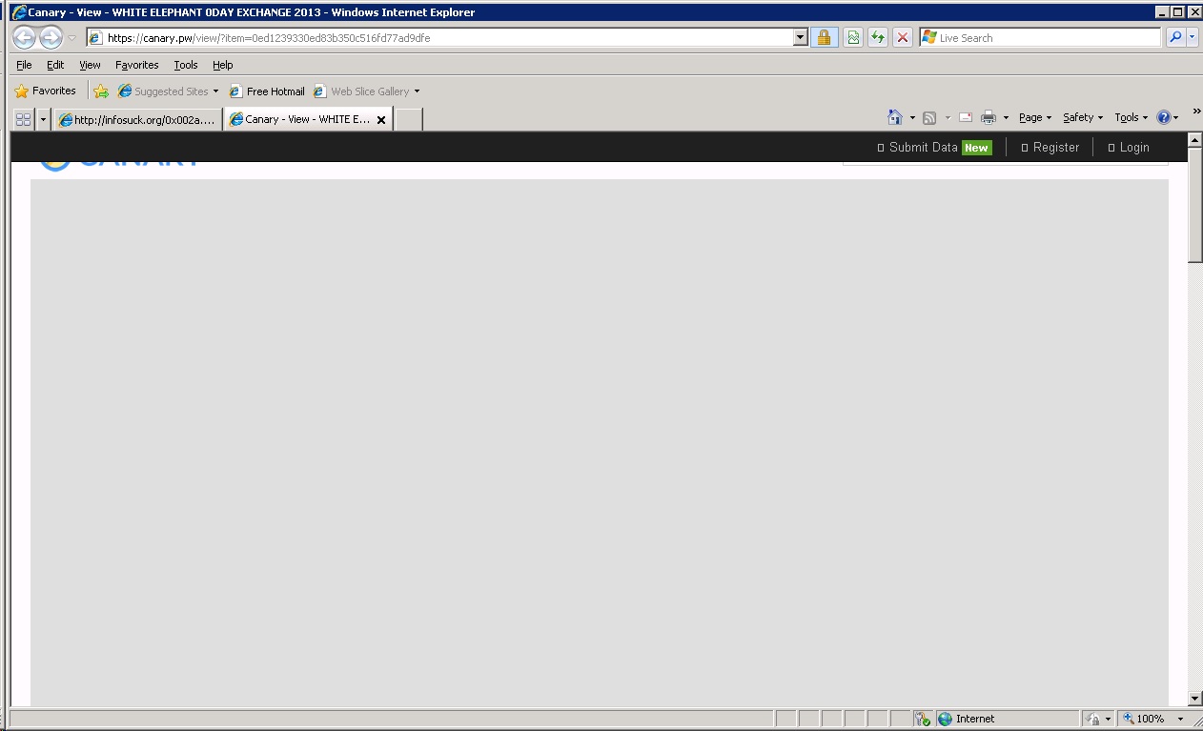Close the Canary - View tab
The width and height of the screenshot is (1203, 731).
[381, 120]
